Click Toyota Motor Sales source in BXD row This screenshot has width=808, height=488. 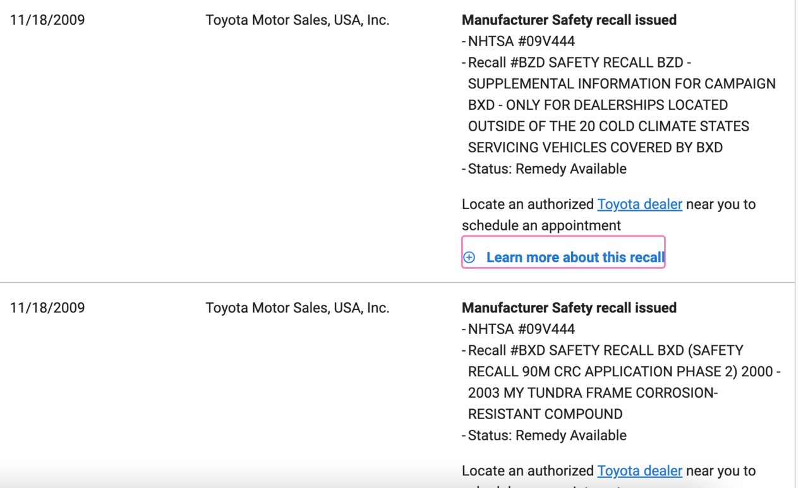(x=298, y=308)
